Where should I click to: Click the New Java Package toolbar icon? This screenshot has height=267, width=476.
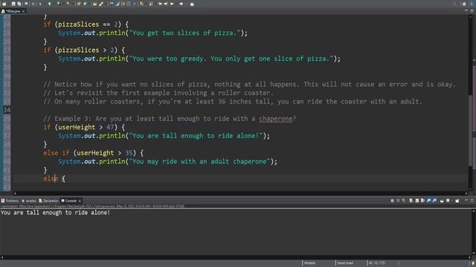click(x=79, y=4)
